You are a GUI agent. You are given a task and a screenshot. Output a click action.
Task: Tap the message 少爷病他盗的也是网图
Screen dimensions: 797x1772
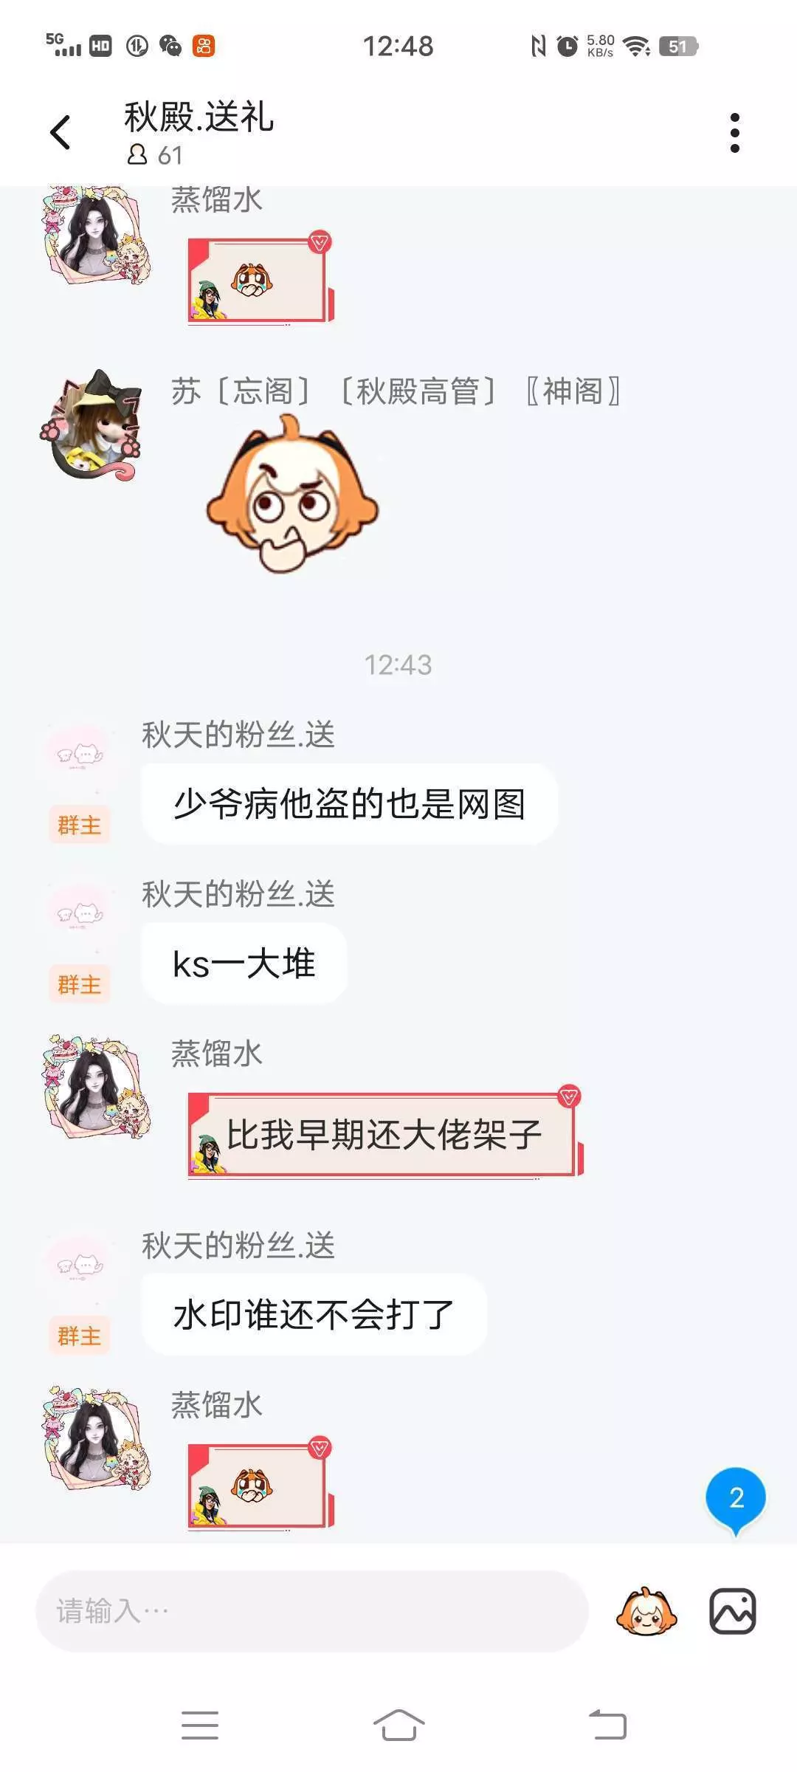coord(349,804)
